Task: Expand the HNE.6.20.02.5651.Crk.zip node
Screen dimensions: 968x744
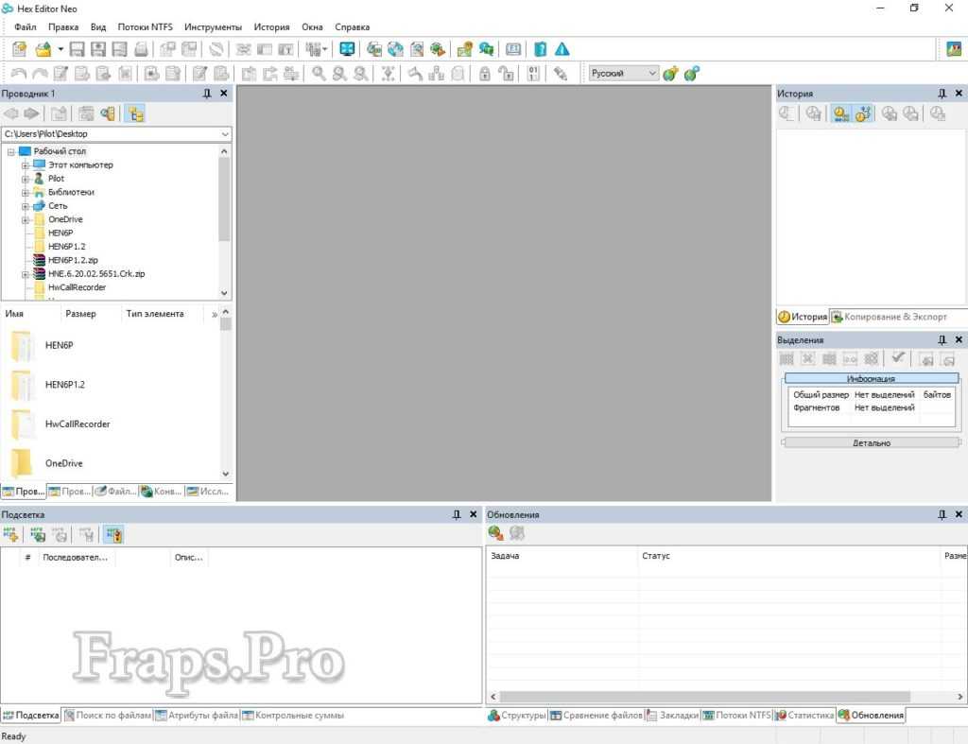Action: point(26,273)
